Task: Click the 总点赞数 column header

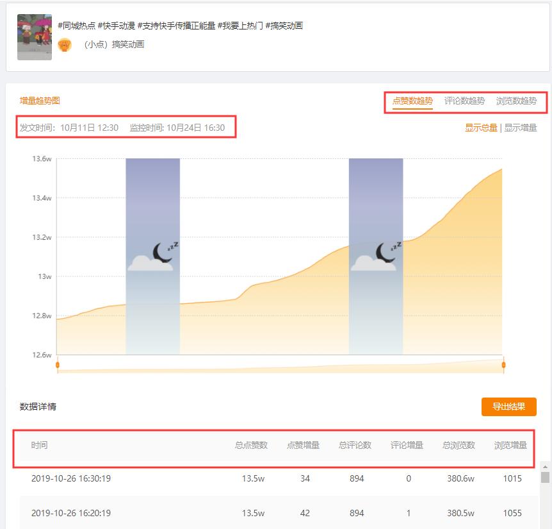Action: point(251,445)
